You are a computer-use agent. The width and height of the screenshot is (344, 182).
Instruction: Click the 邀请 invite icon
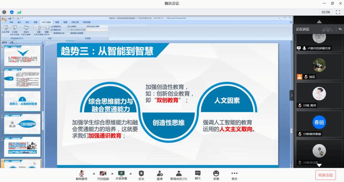[160, 173]
